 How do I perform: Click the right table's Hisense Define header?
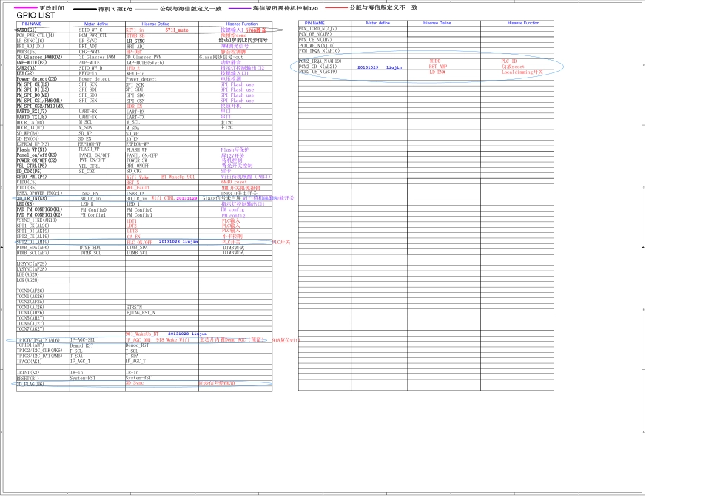pyautogui.click(x=441, y=24)
